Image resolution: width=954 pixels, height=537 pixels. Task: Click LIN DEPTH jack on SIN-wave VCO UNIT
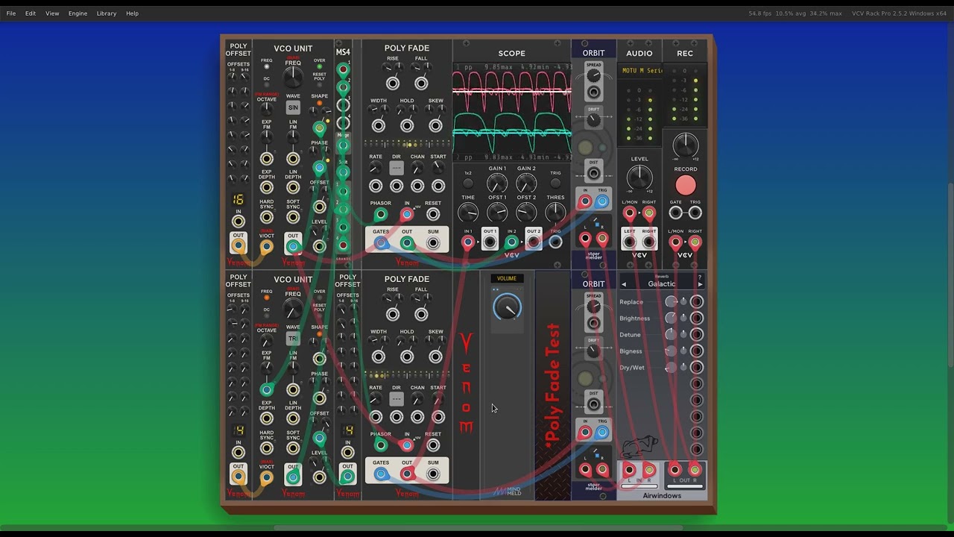point(293,187)
